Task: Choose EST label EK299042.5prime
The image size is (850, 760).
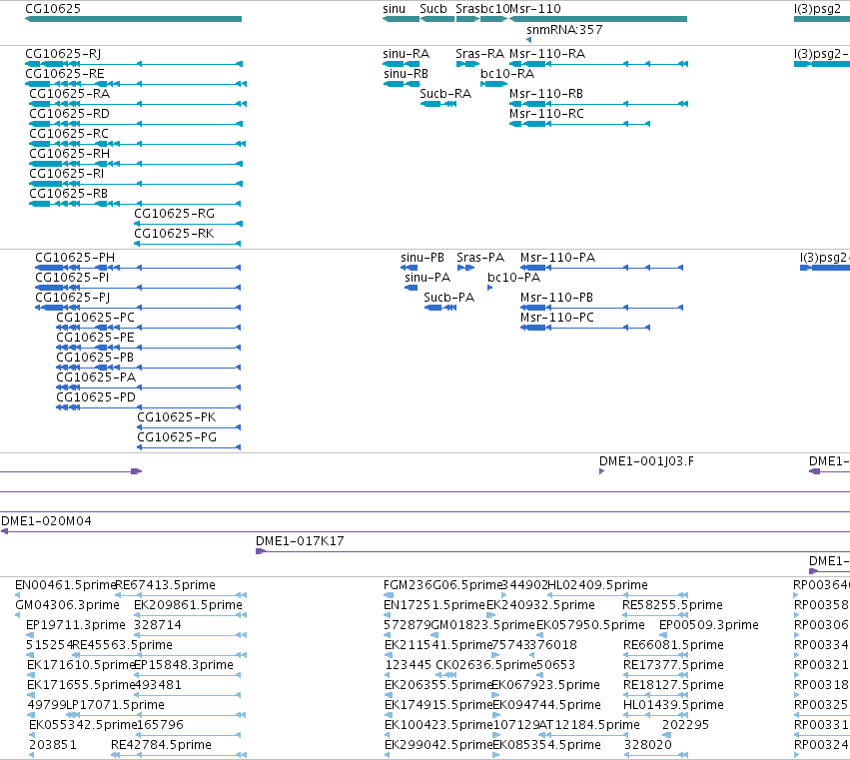Action: point(438,745)
